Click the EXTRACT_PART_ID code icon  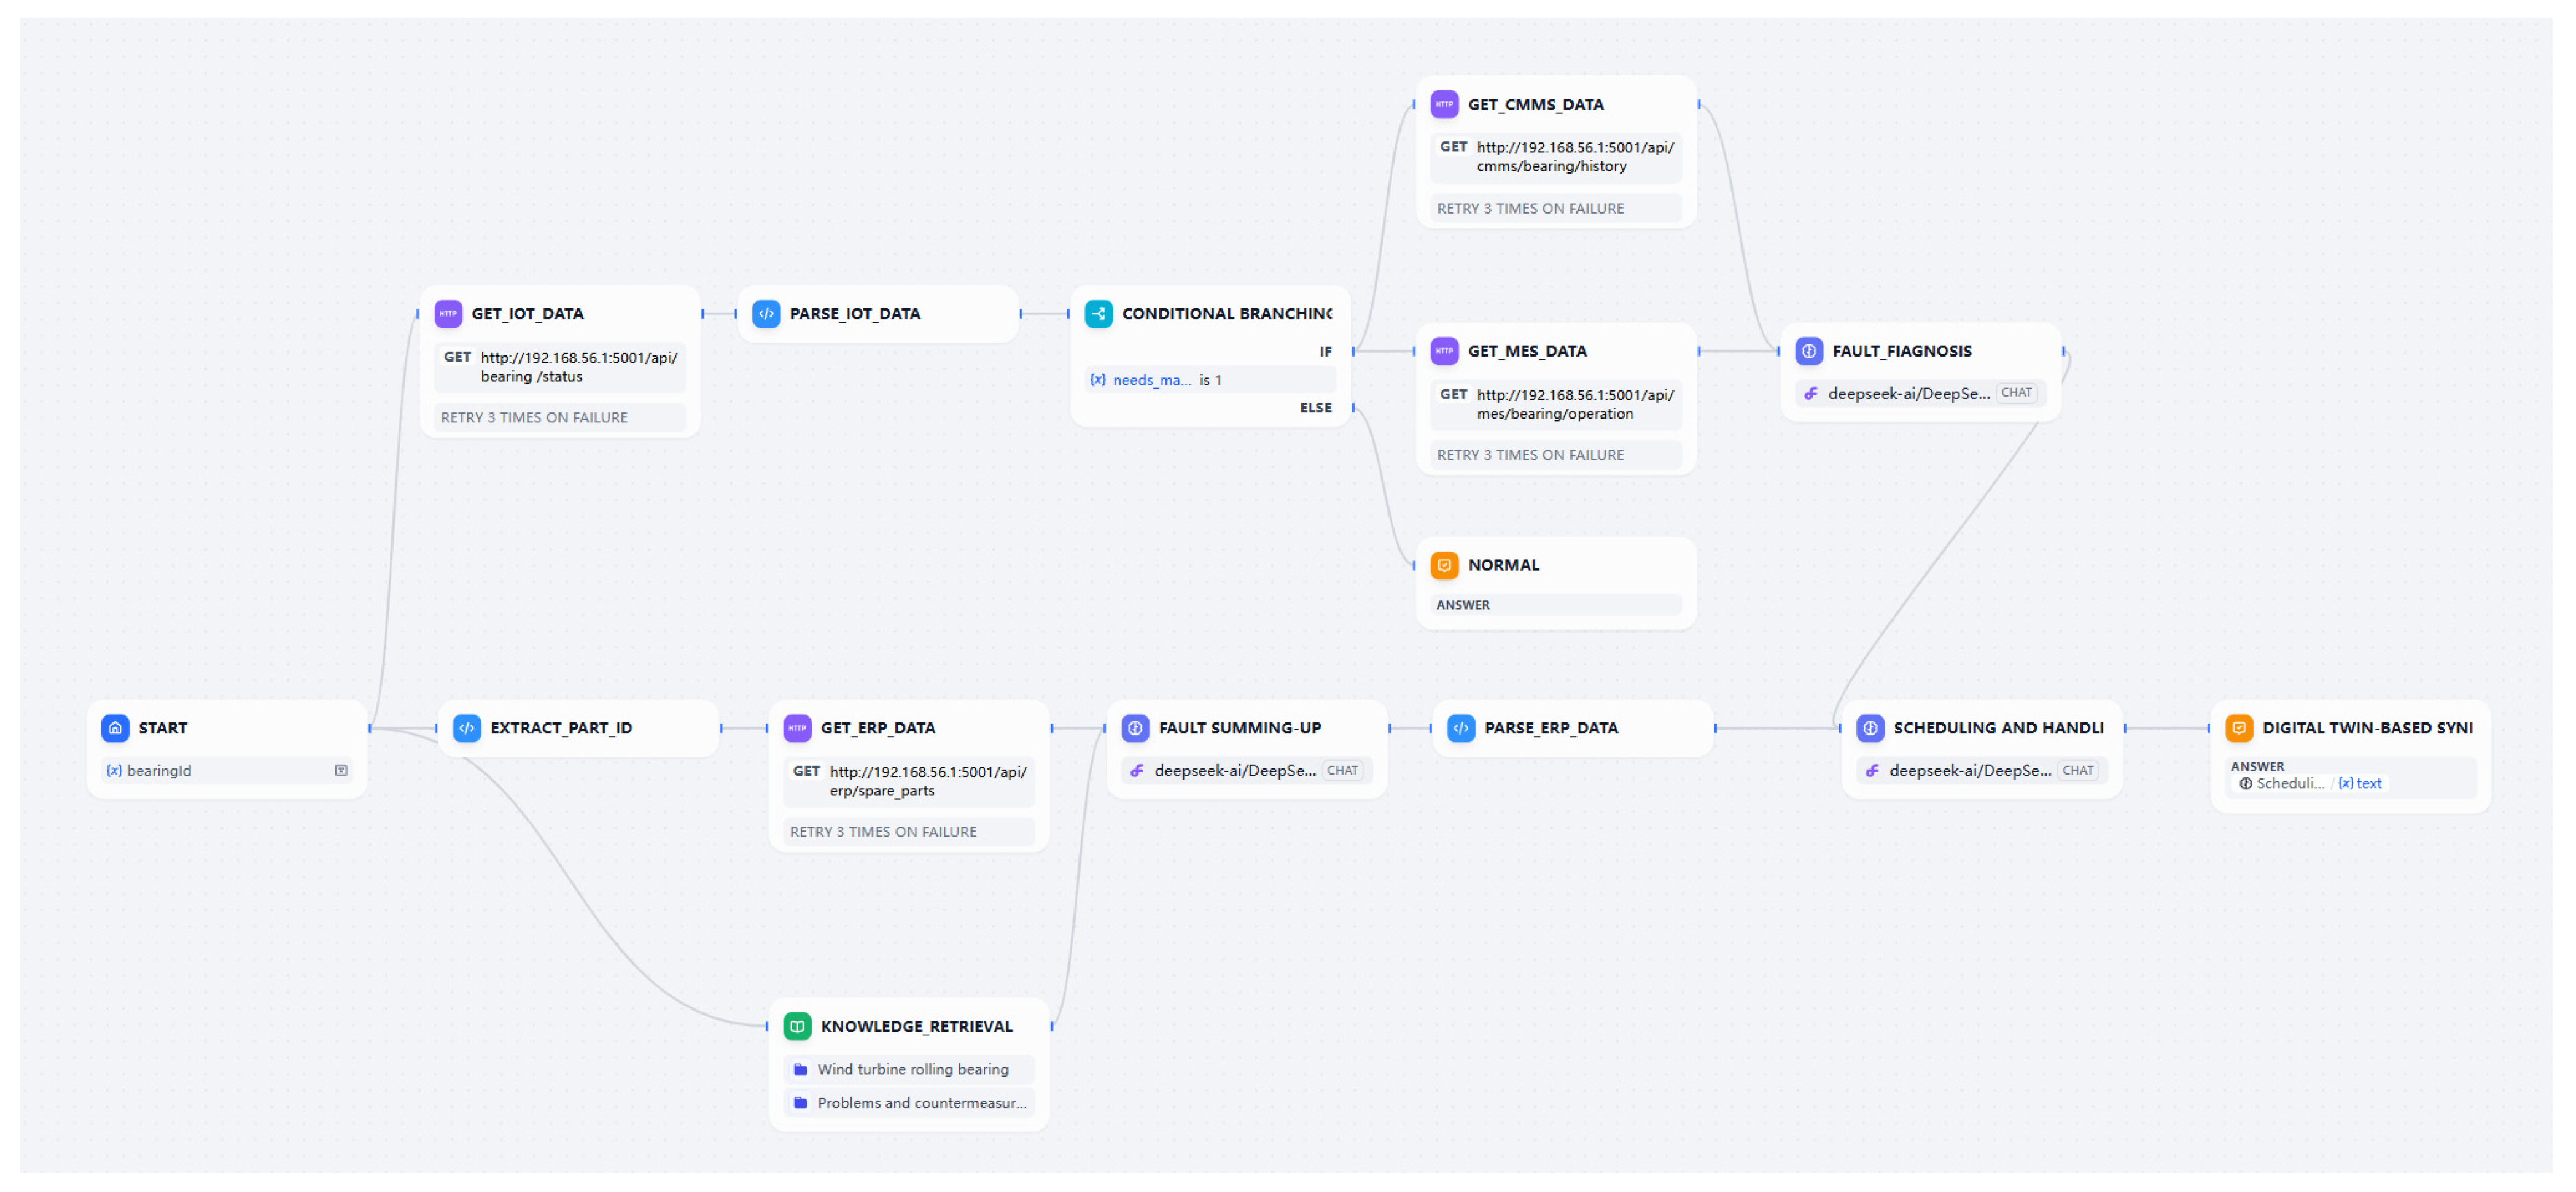(467, 727)
